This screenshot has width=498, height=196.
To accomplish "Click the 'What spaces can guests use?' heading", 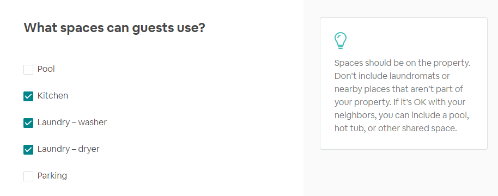I will tap(114, 28).
